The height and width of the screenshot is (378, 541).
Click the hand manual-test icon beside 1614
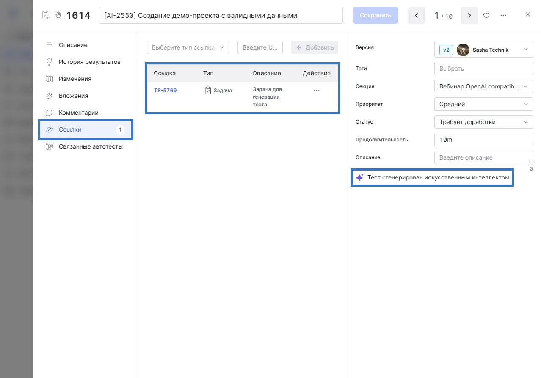coord(58,15)
